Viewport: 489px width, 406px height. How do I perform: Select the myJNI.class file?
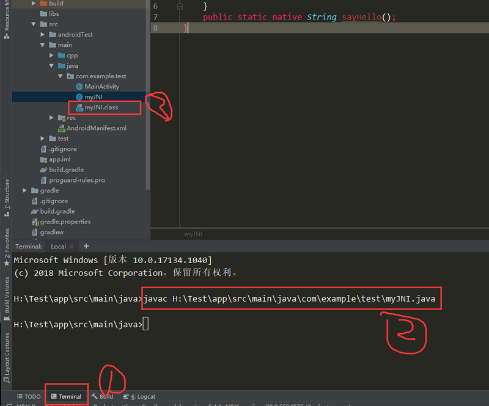(x=101, y=107)
